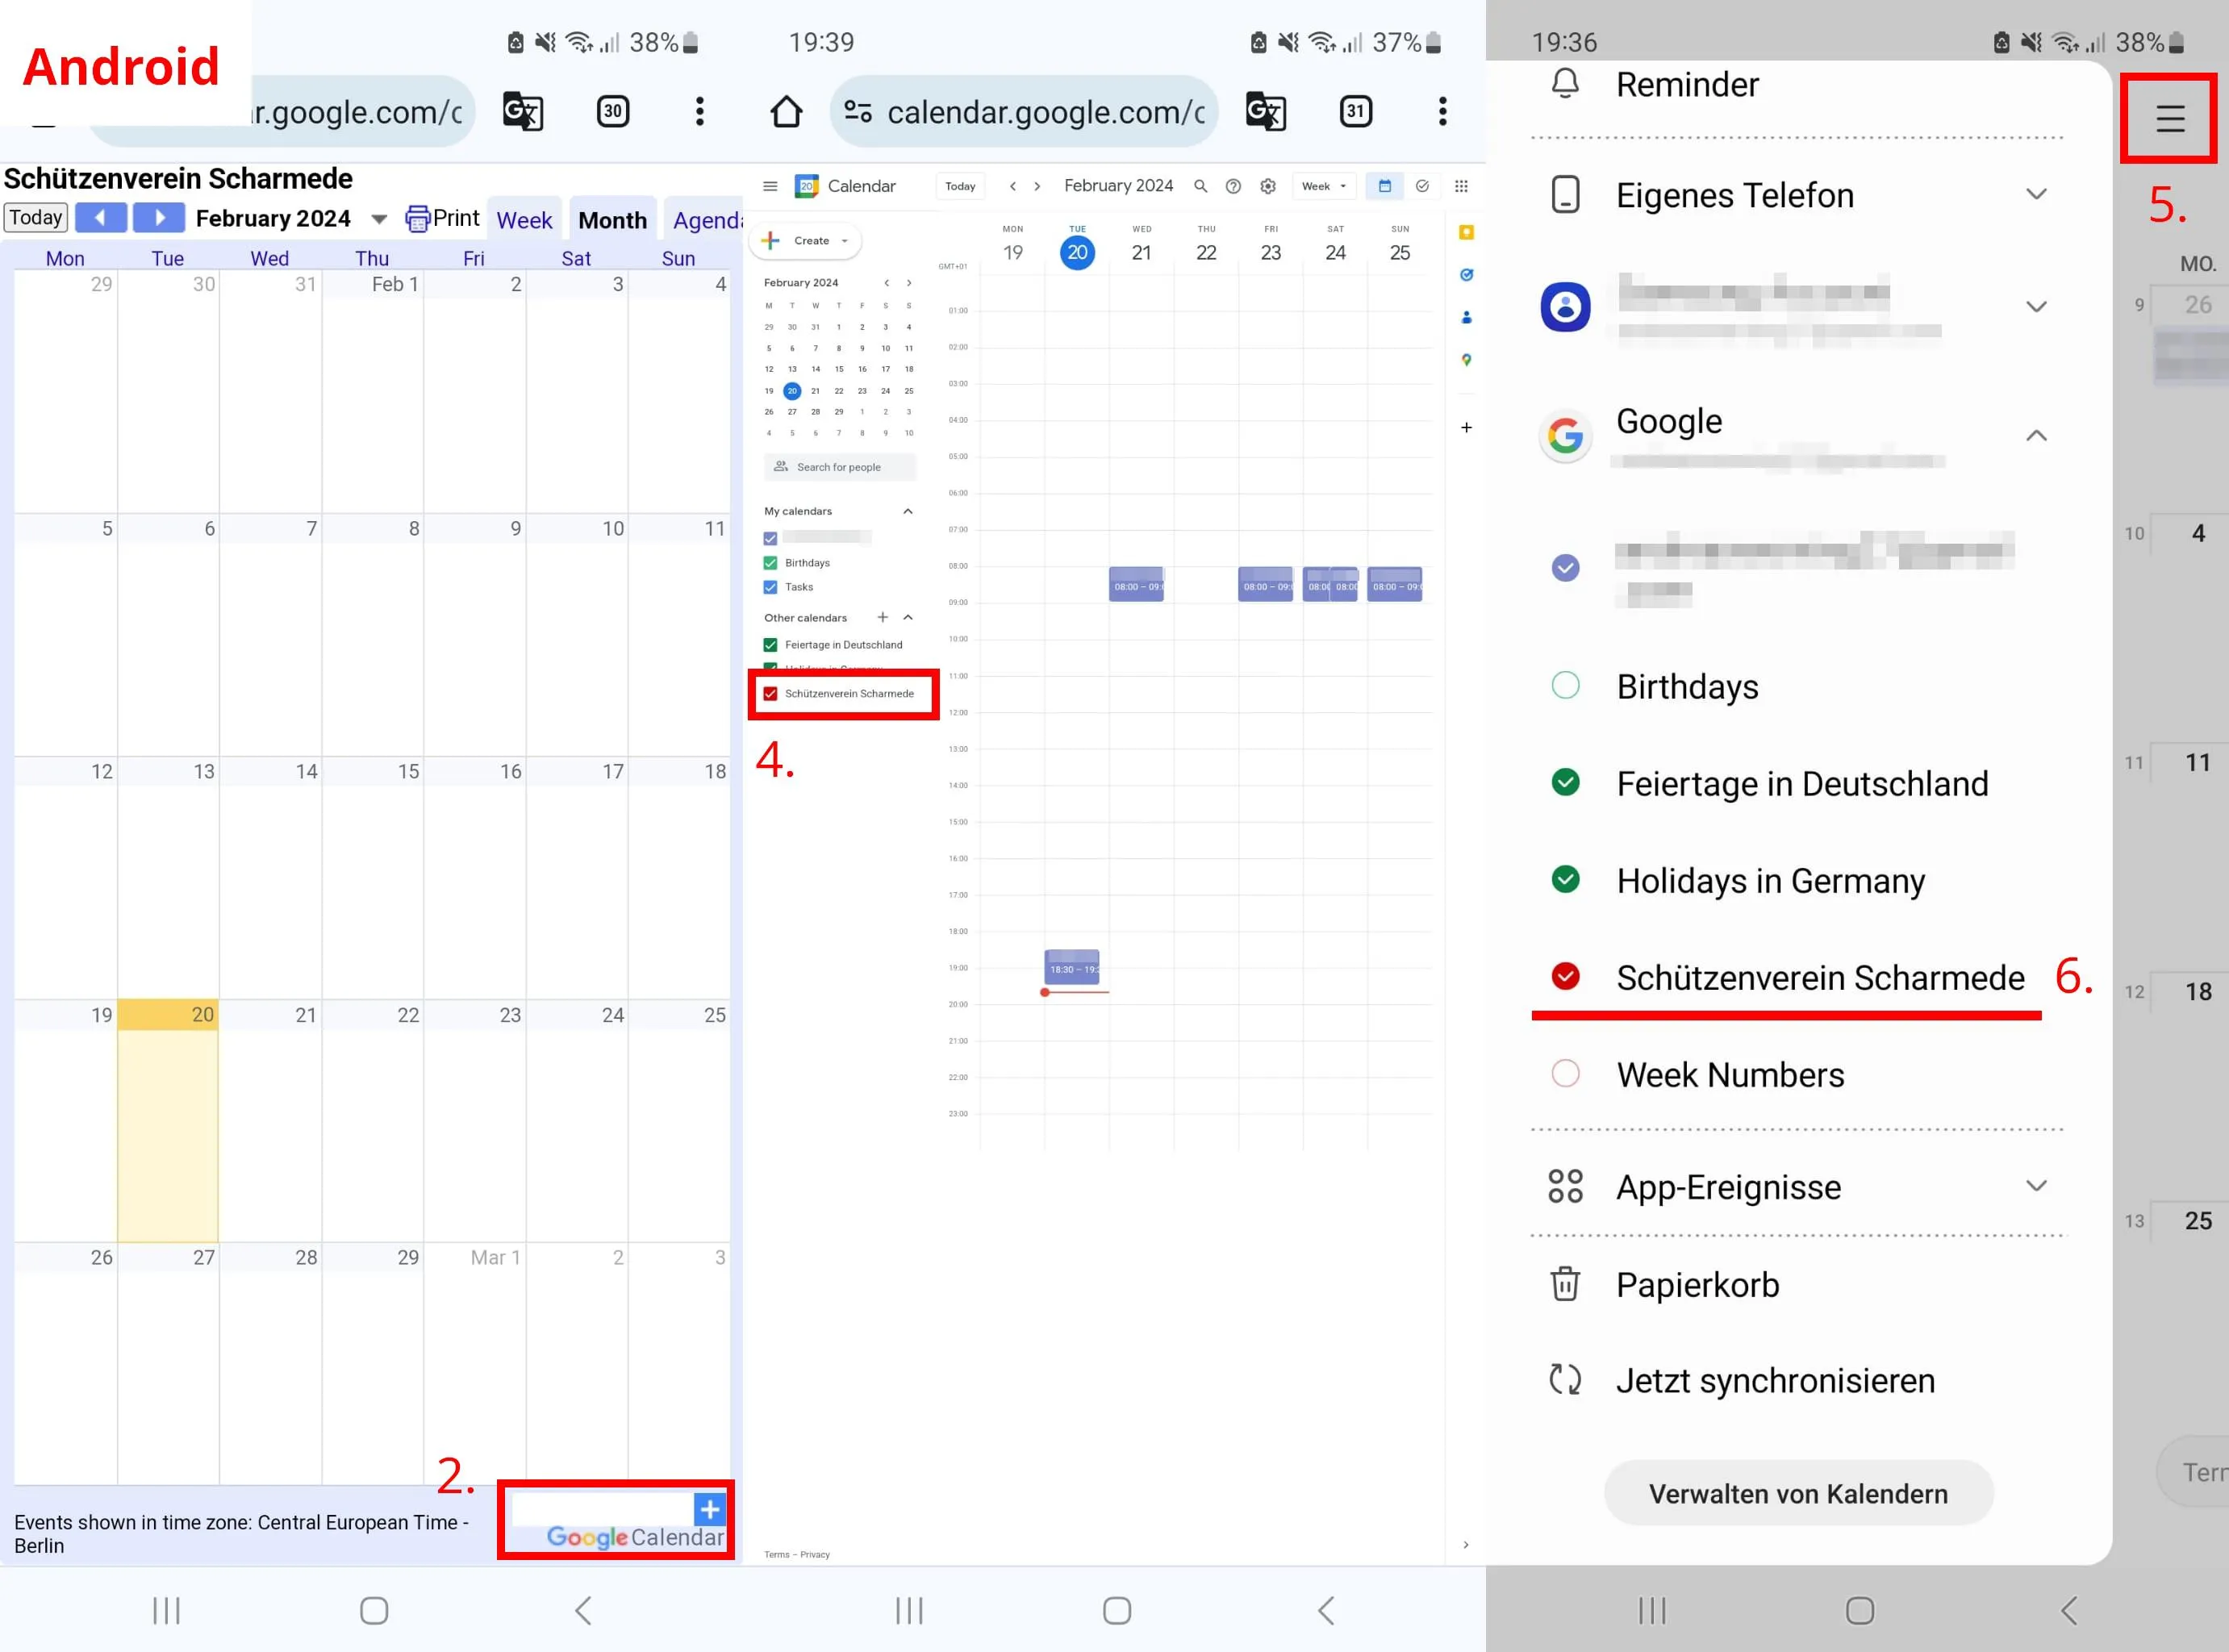Tap address bar calendar.google.com in middle browser

coord(1024,111)
